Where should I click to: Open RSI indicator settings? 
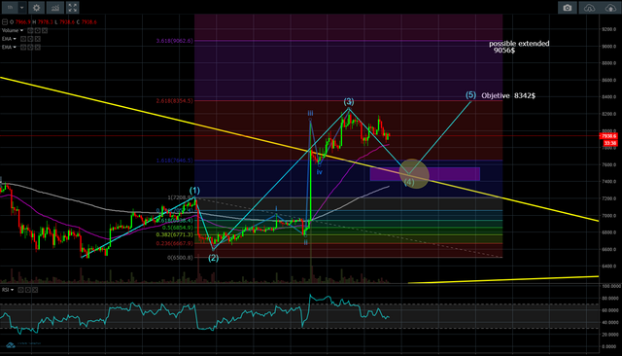(x=28, y=290)
